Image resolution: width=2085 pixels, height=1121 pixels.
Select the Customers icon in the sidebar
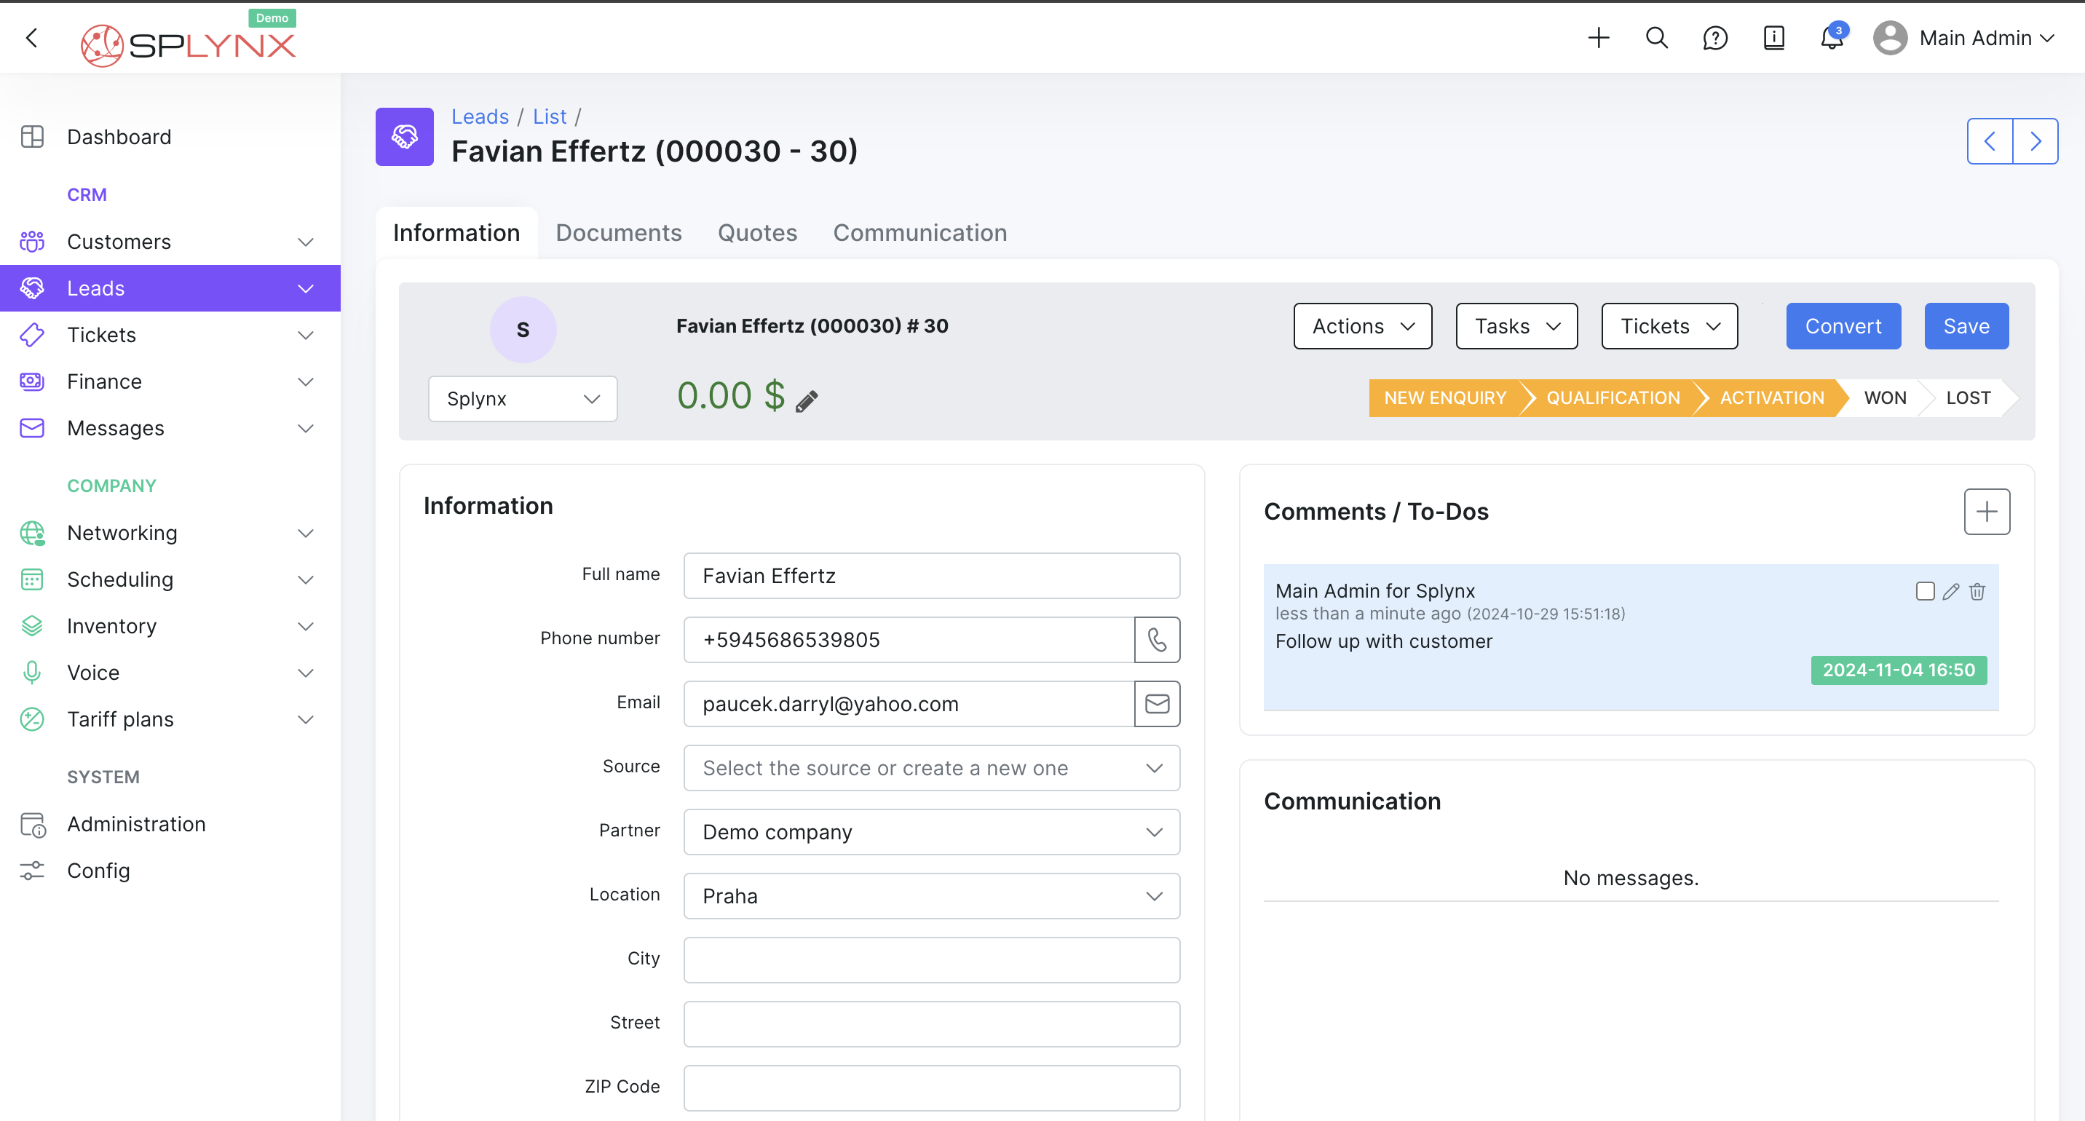(x=31, y=241)
